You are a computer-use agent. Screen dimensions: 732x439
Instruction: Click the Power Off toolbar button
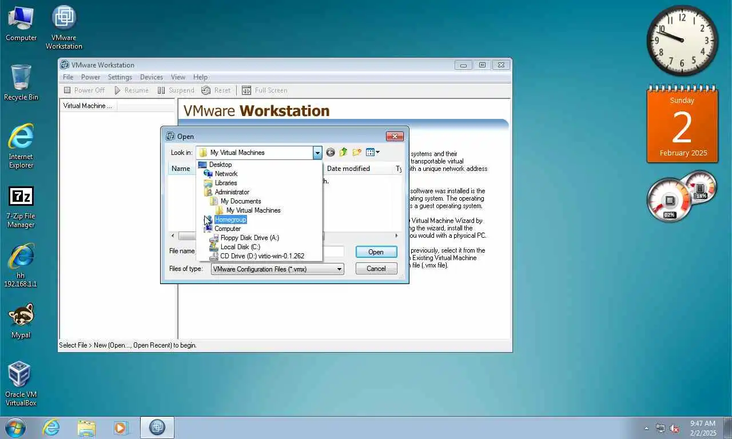84,90
